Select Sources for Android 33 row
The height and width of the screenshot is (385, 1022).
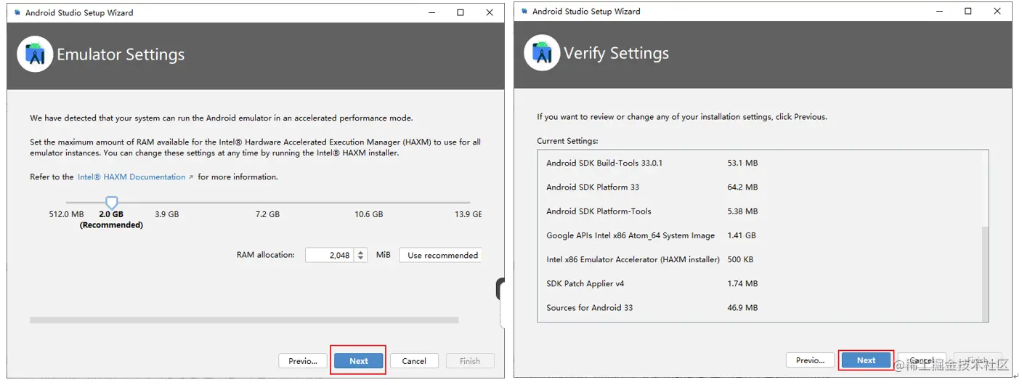click(x=758, y=307)
